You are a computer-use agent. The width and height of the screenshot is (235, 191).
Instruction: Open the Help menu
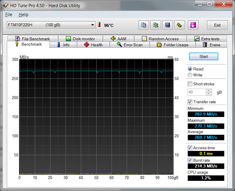pyautogui.click(x=23, y=15)
